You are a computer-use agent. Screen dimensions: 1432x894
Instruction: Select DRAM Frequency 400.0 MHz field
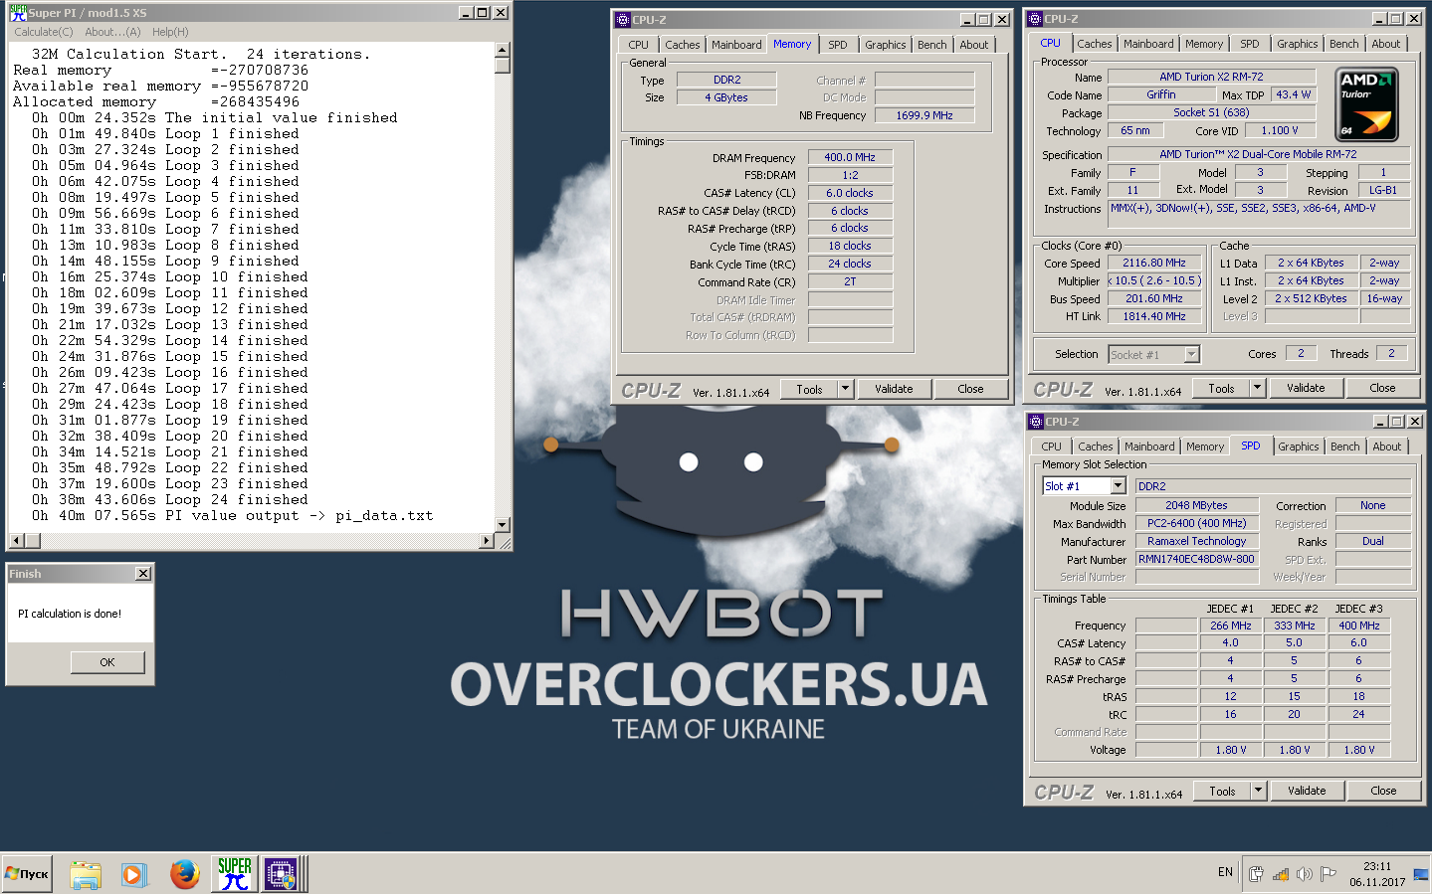point(850,157)
